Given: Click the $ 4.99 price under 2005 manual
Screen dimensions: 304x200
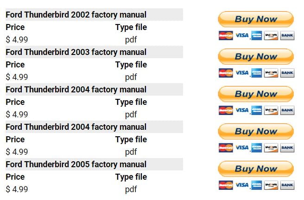Looking at the screenshot, I should click(x=17, y=189).
